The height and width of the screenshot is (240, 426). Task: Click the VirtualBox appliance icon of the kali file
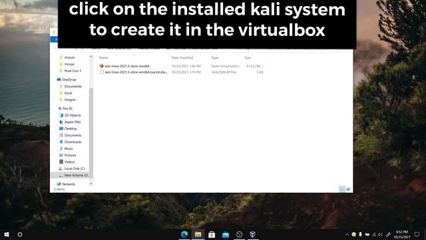(102, 66)
